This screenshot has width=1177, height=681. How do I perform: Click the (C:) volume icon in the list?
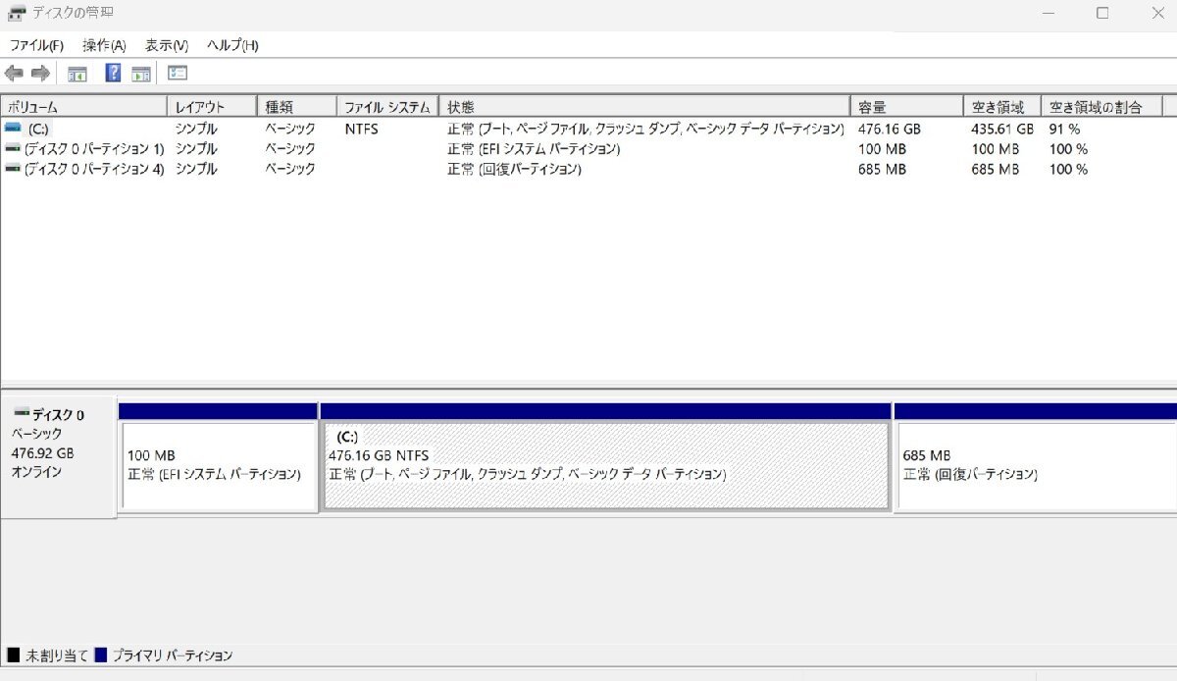coord(11,129)
